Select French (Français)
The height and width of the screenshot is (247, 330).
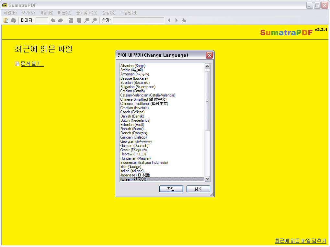click(x=162, y=133)
